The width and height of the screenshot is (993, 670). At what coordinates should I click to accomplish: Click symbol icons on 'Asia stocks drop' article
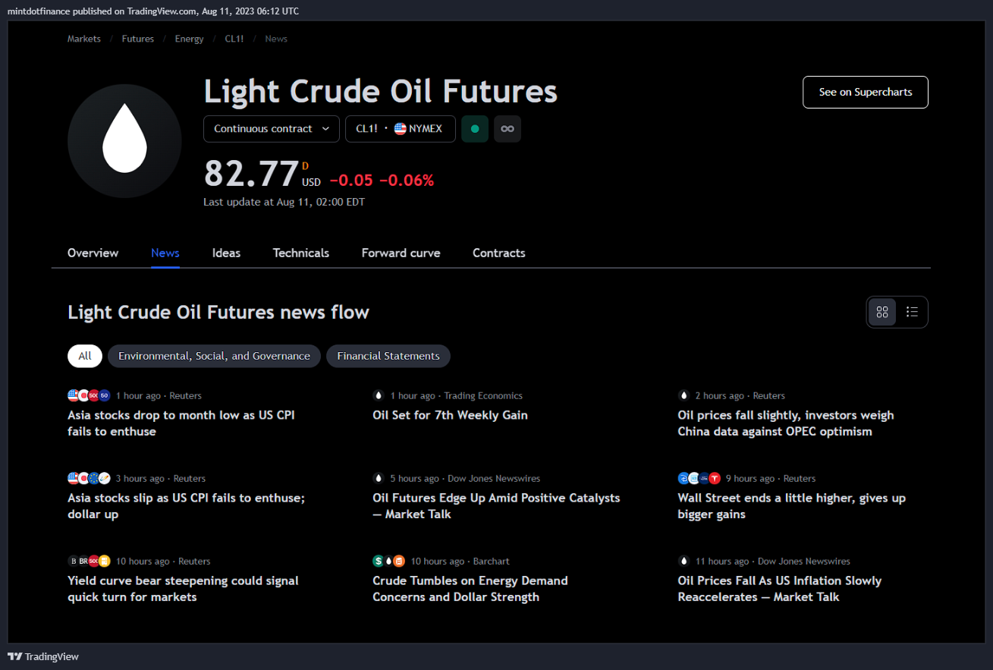[89, 396]
